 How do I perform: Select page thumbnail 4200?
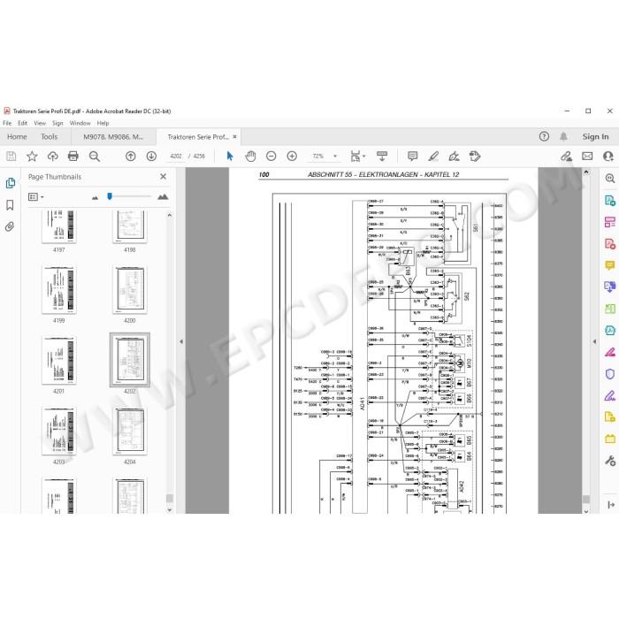click(x=129, y=290)
